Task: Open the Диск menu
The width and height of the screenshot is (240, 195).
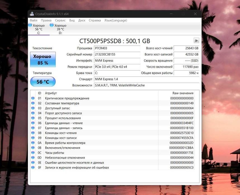Action: [82, 20]
